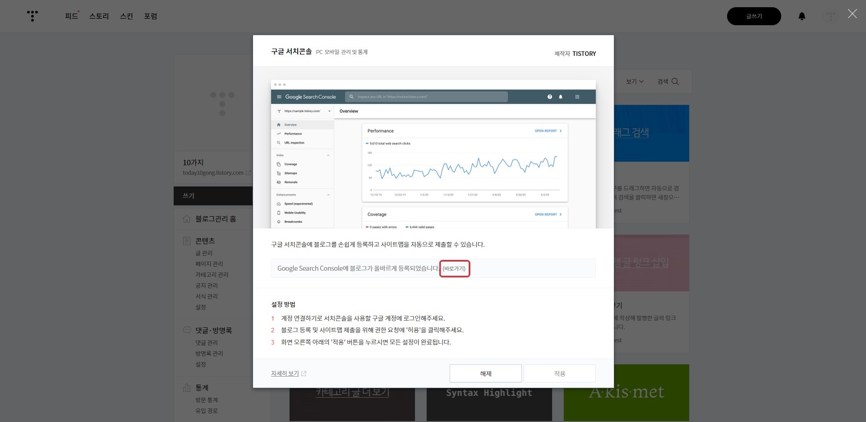866x422 pixels.
Task: Open the 스토리 menu
Action: (99, 16)
